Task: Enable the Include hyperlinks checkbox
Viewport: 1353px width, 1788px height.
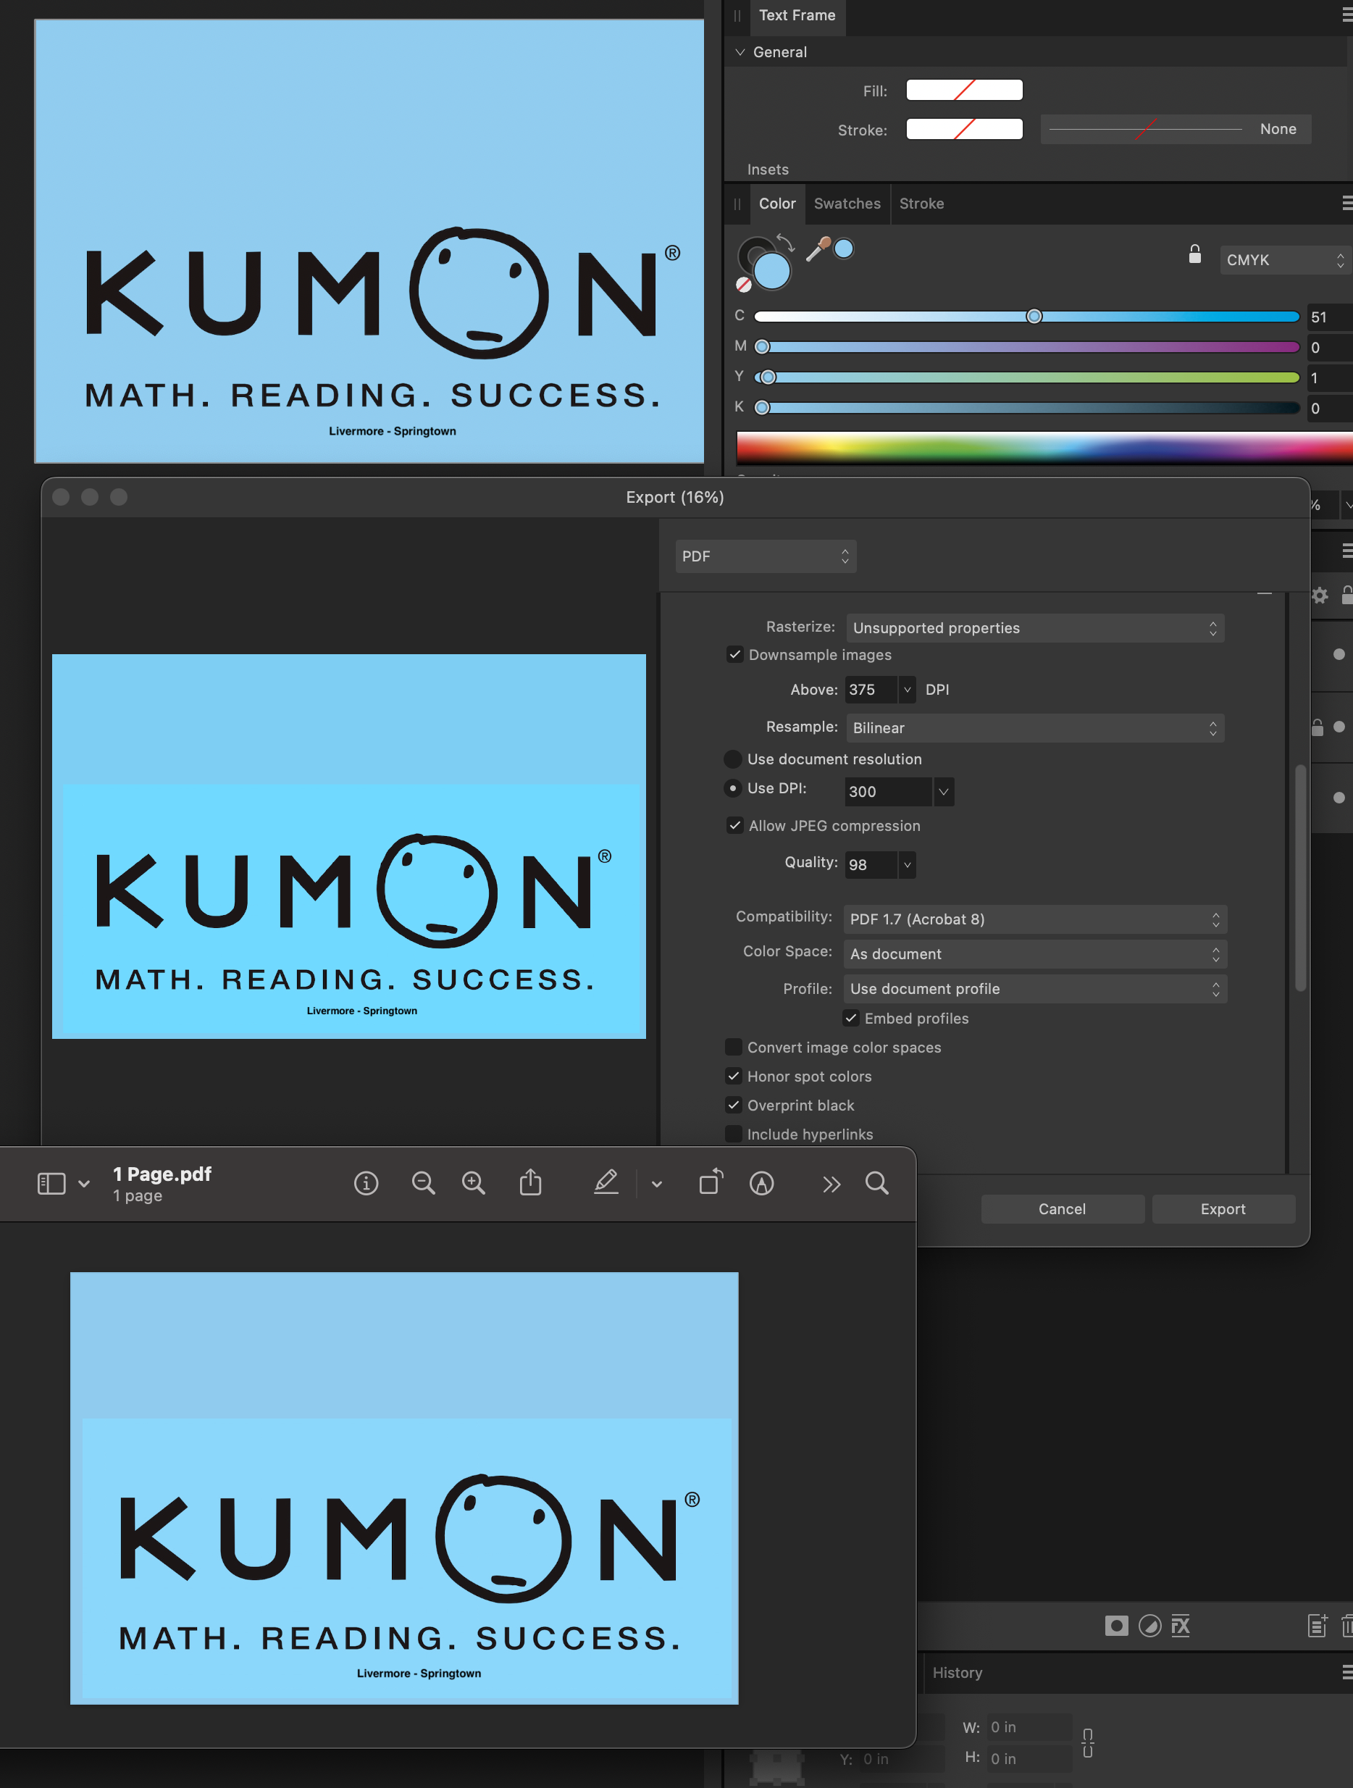Action: click(x=733, y=1134)
